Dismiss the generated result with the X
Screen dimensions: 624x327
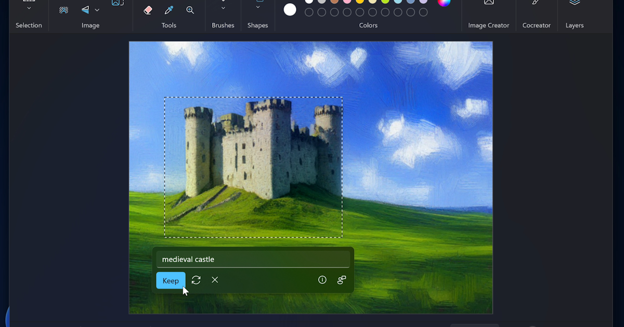pyautogui.click(x=215, y=280)
